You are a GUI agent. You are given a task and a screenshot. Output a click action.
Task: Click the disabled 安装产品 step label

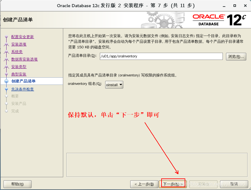point(19,104)
